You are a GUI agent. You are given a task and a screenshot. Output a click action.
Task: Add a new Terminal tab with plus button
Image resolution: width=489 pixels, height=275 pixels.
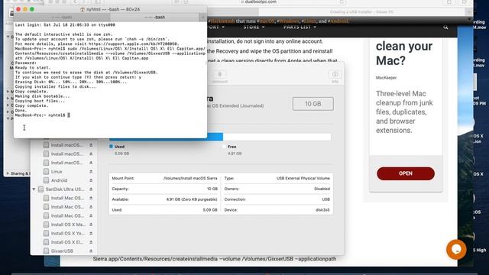[202, 17]
